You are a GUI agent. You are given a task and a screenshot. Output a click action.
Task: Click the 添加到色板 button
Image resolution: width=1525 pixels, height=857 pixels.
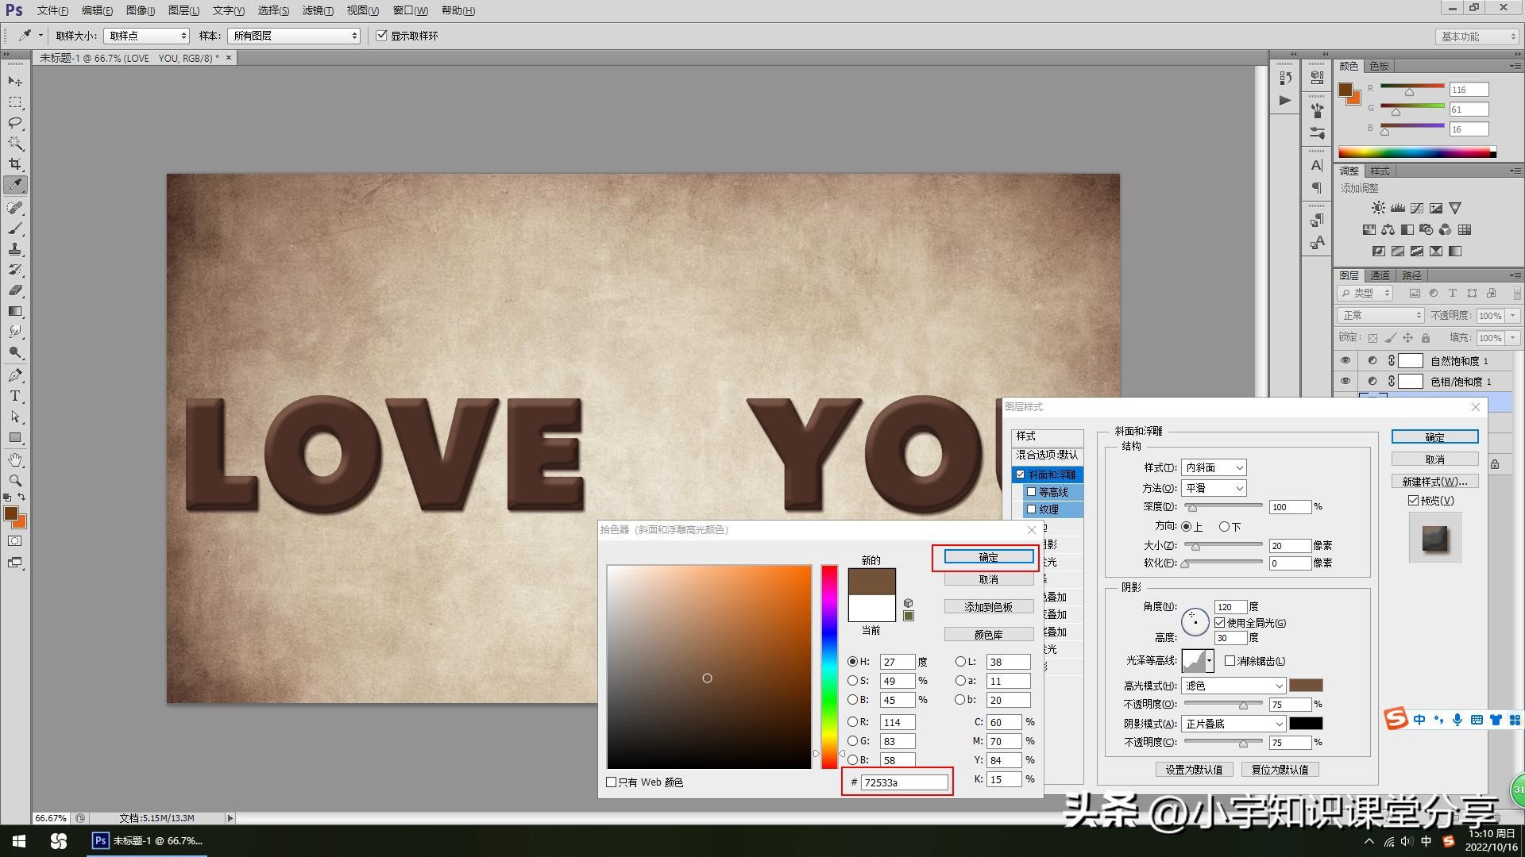tap(988, 607)
